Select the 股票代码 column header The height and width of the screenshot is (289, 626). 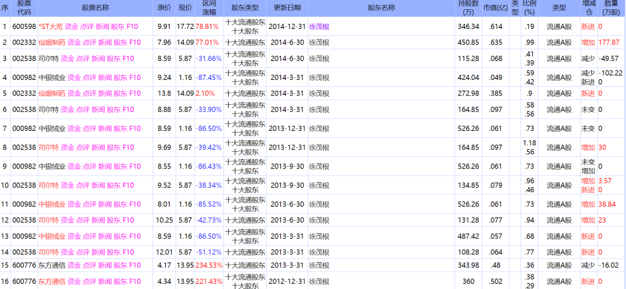(x=24, y=8)
